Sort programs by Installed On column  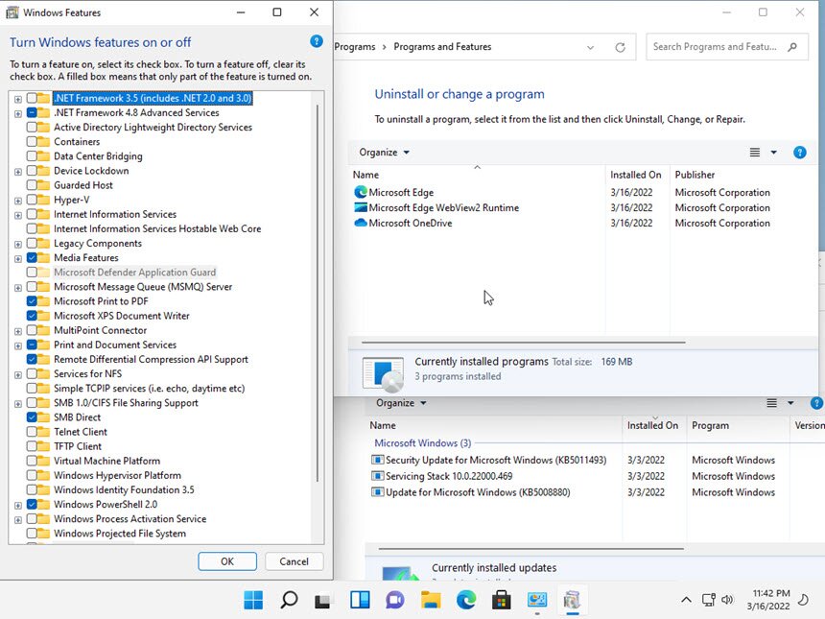pyautogui.click(x=636, y=175)
